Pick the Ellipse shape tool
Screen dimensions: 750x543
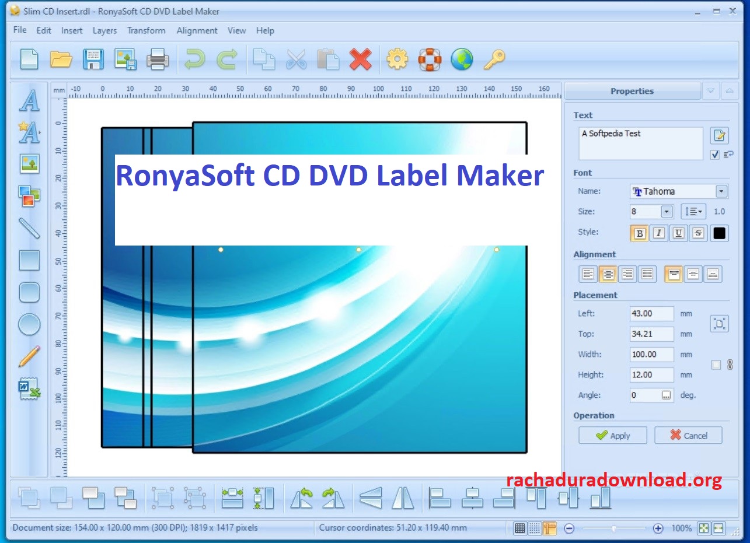coord(29,324)
